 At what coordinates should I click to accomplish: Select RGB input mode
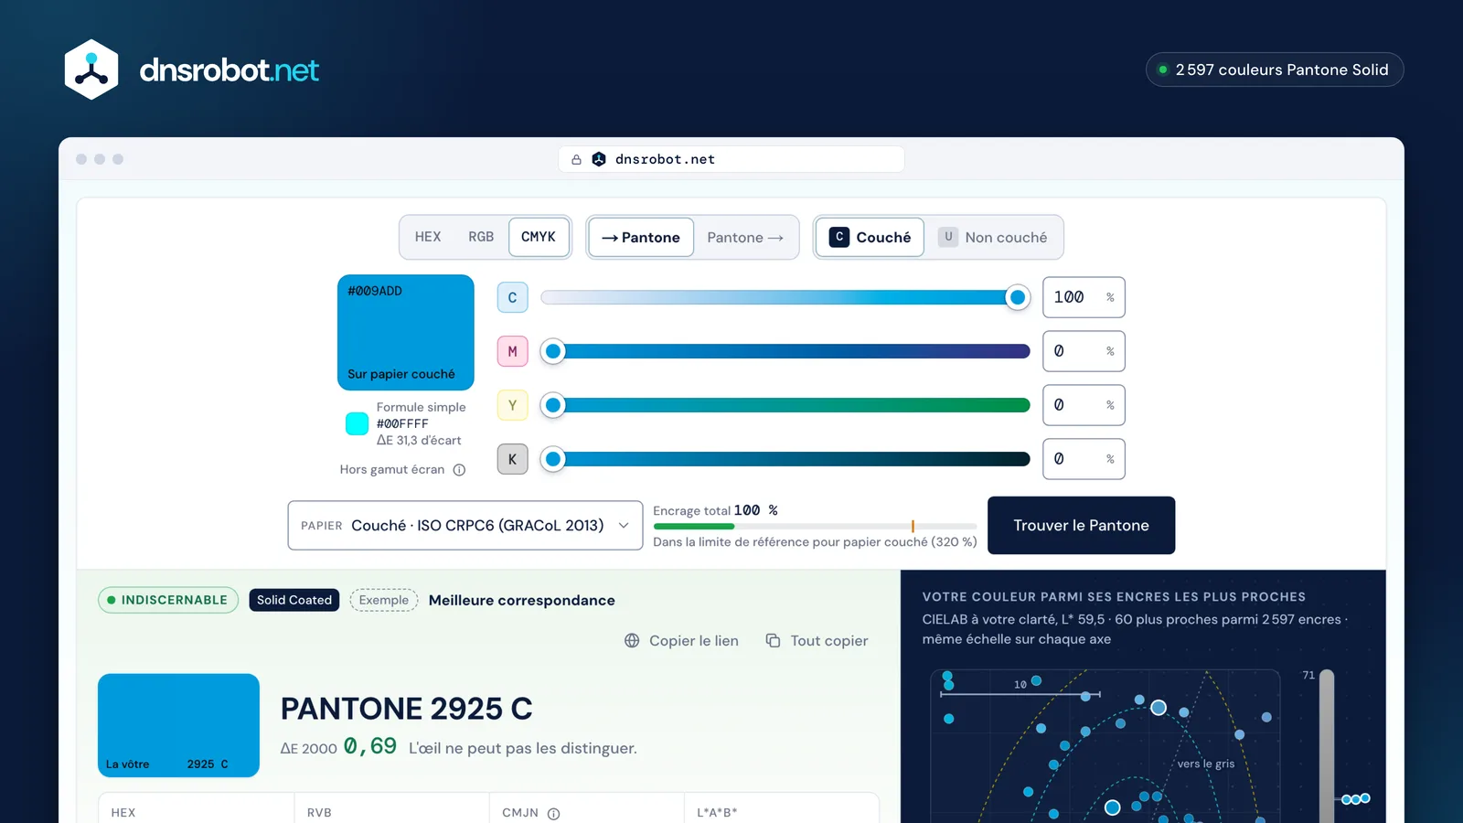[481, 237]
